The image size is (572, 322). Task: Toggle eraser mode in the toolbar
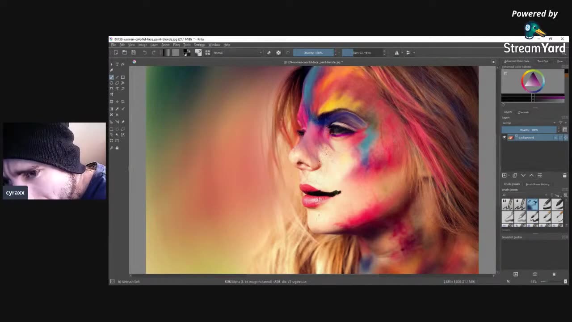(x=269, y=53)
